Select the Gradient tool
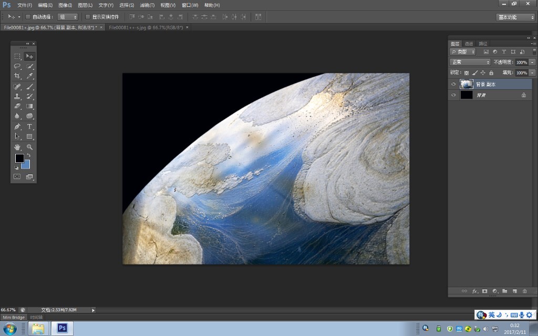 click(x=29, y=106)
